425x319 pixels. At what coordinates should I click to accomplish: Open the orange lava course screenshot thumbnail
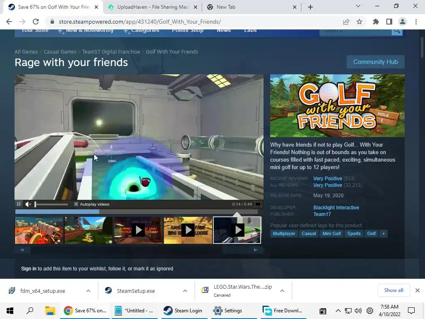tap(39, 230)
